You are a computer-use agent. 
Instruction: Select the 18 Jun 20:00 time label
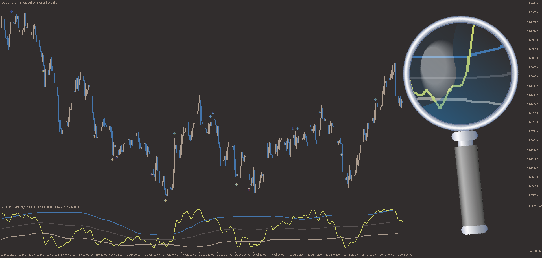coord(189,255)
